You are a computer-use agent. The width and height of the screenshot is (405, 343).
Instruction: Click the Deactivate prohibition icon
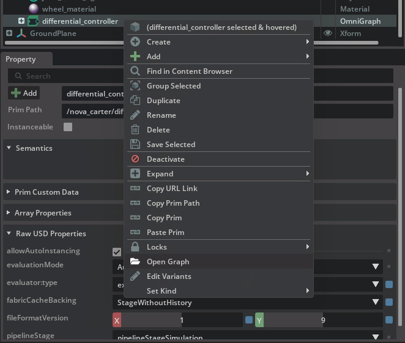[135, 159]
